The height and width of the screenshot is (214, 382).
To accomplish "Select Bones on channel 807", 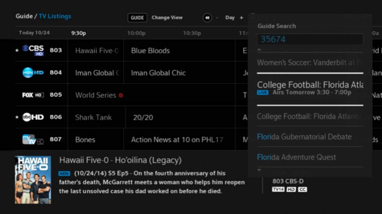I will (96, 140).
